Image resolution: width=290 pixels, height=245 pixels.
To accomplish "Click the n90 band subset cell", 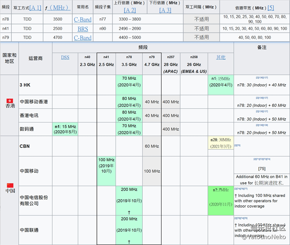I will 103,29.
